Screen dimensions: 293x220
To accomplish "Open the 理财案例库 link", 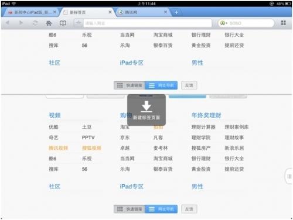I will pyautogui.click(x=237, y=127).
